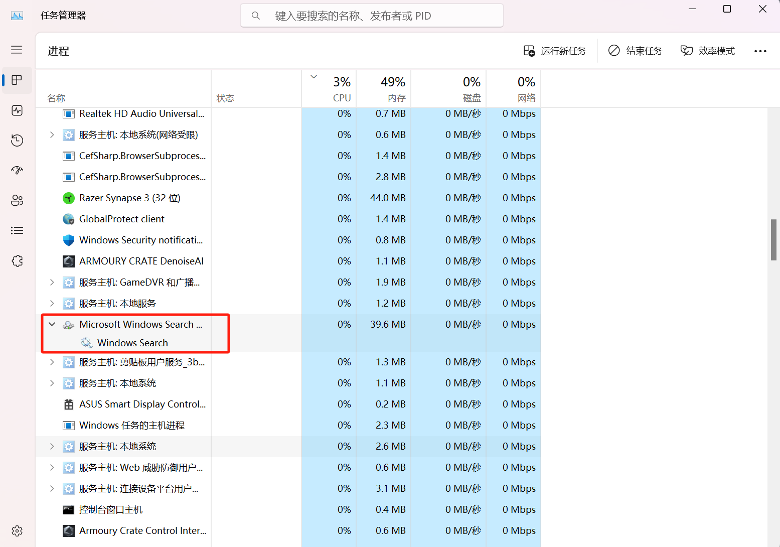The width and height of the screenshot is (780, 547).
Task: Select the Armoury Crate Control Inter icon
Action: coord(69,531)
